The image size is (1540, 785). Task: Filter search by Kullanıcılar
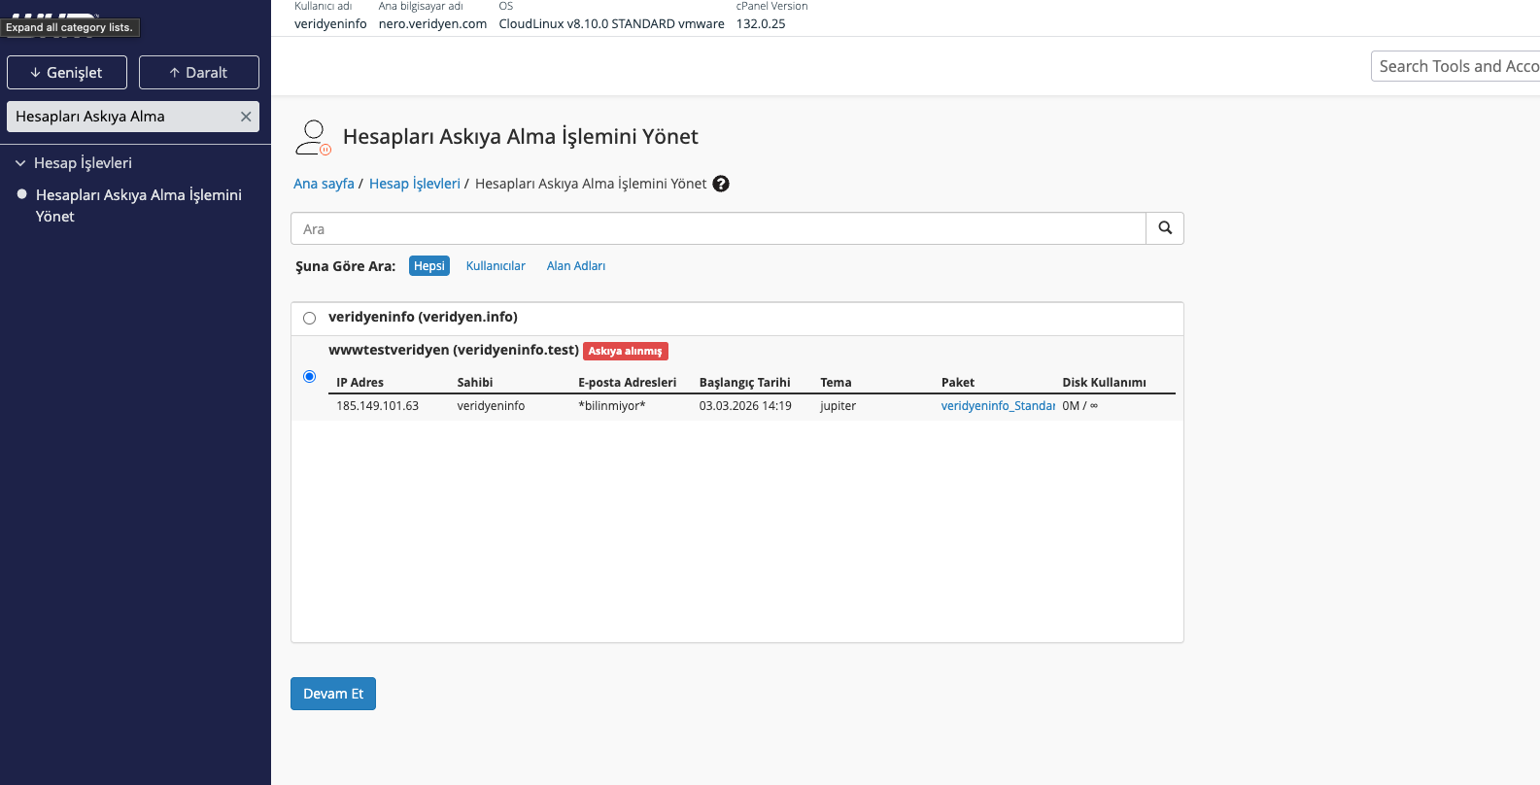click(x=496, y=266)
